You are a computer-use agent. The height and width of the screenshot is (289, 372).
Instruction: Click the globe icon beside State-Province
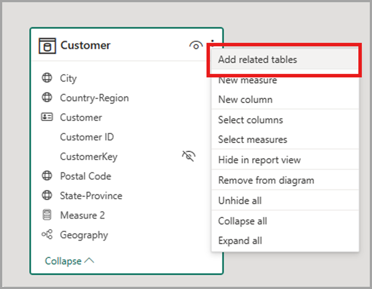coord(47,195)
